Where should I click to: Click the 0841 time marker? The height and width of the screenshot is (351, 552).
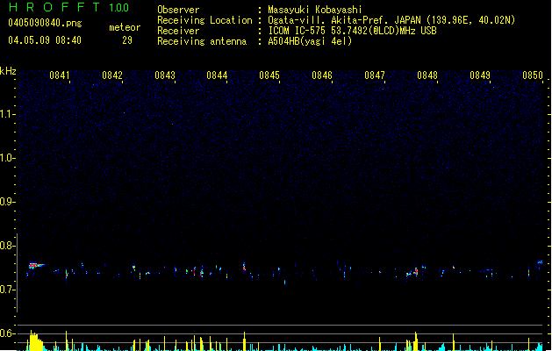pyautogui.click(x=59, y=75)
